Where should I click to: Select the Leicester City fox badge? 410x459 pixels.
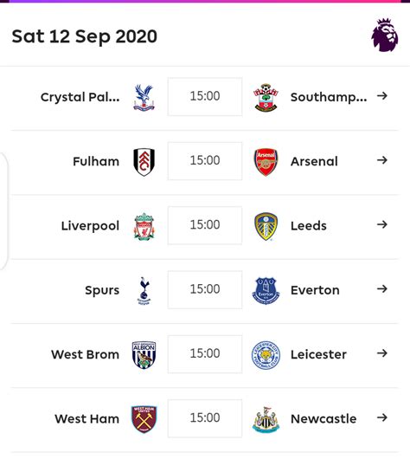(x=266, y=355)
